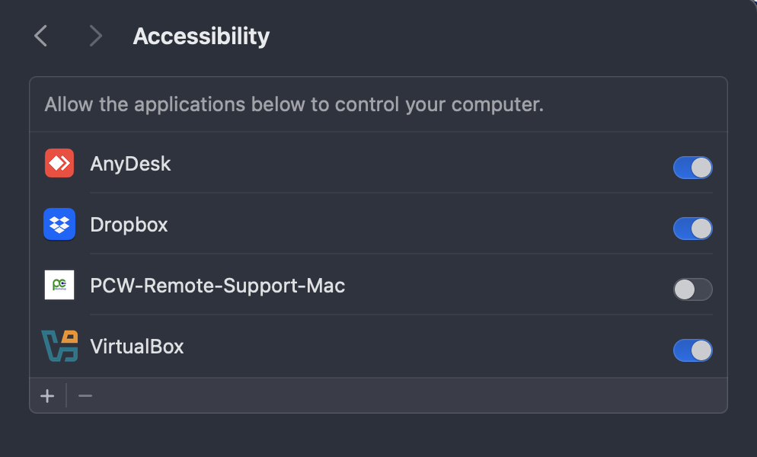
Task: Click the back navigation chevron
Action: pyautogui.click(x=40, y=35)
